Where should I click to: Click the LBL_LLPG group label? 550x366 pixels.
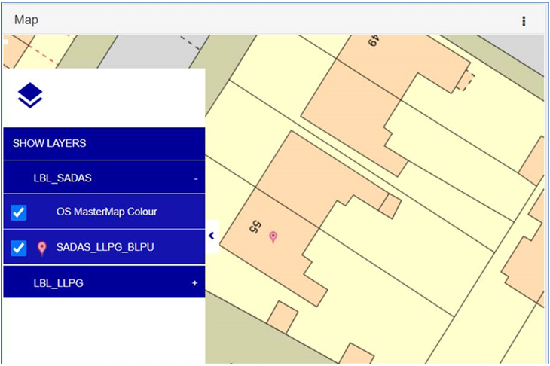pos(58,283)
